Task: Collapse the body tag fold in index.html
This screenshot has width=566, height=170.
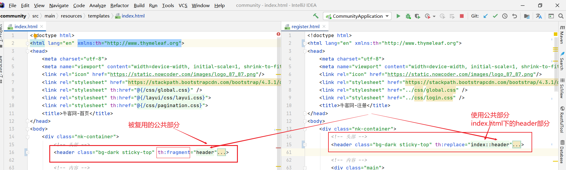Action: coord(27,129)
